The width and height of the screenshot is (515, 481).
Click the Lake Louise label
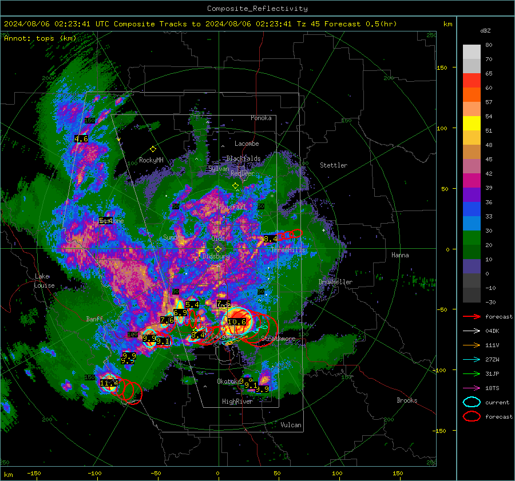tap(44, 281)
